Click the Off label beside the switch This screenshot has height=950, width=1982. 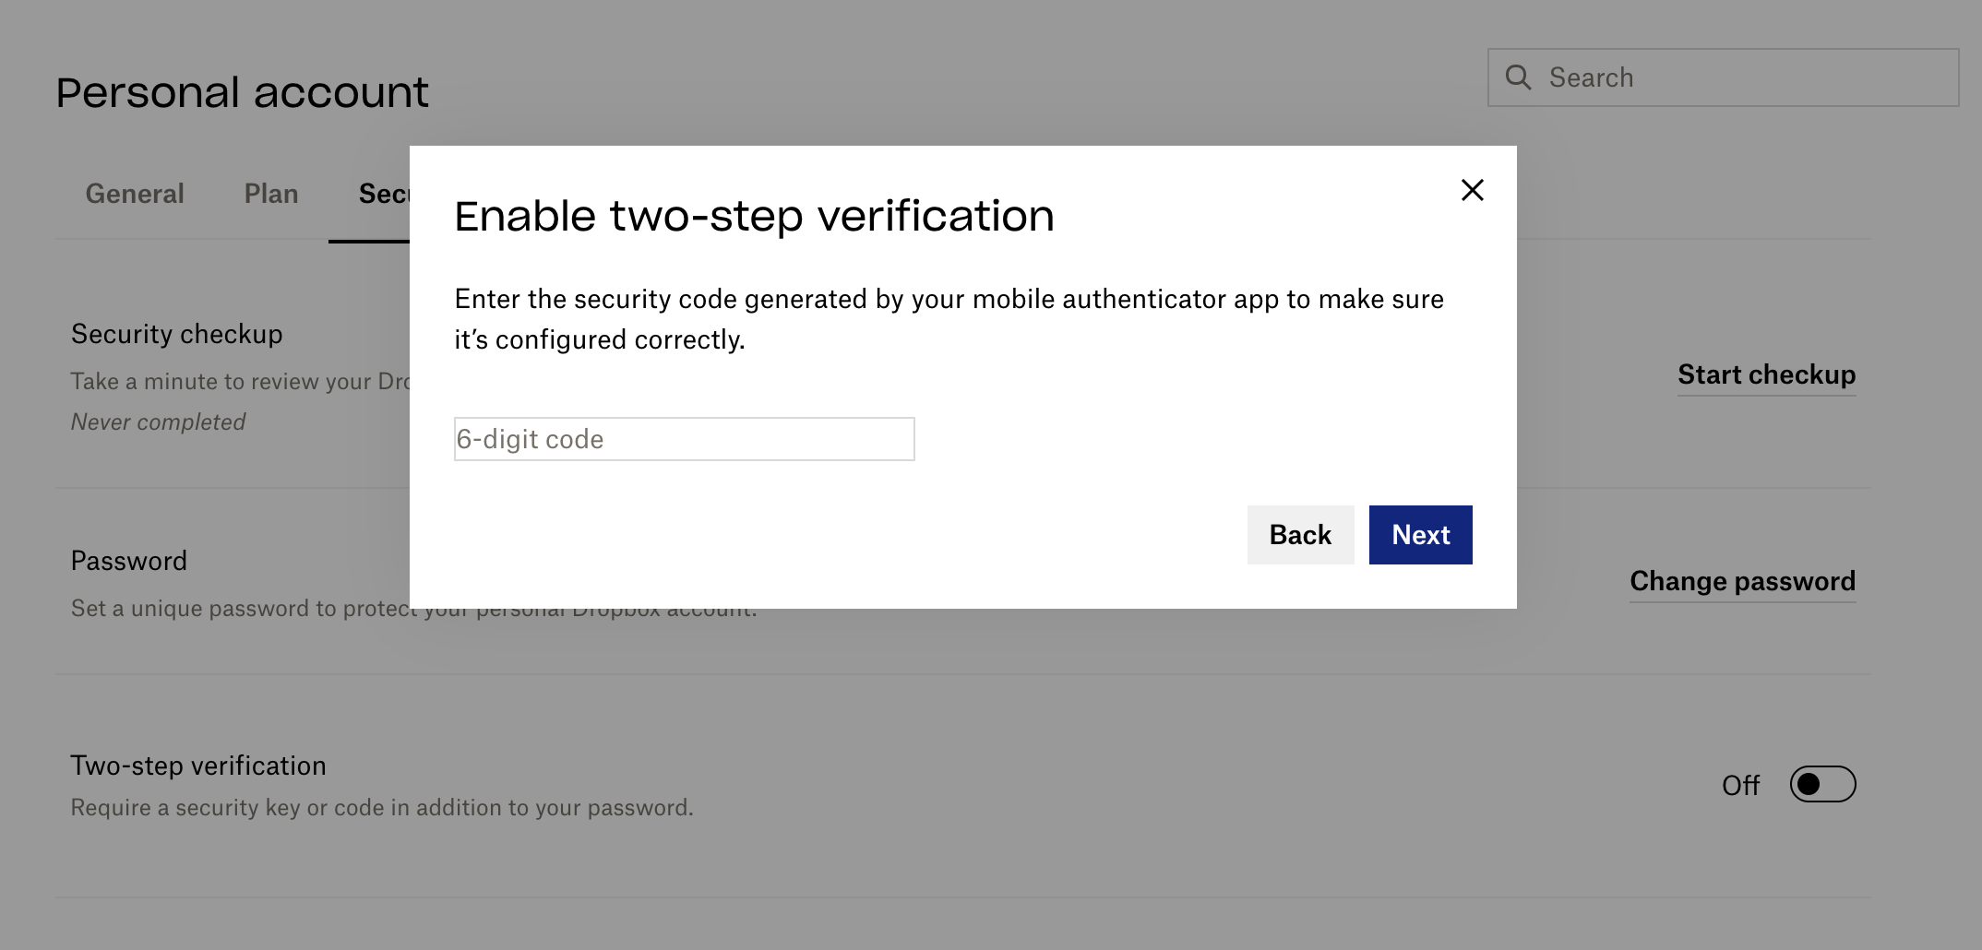point(1740,785)
